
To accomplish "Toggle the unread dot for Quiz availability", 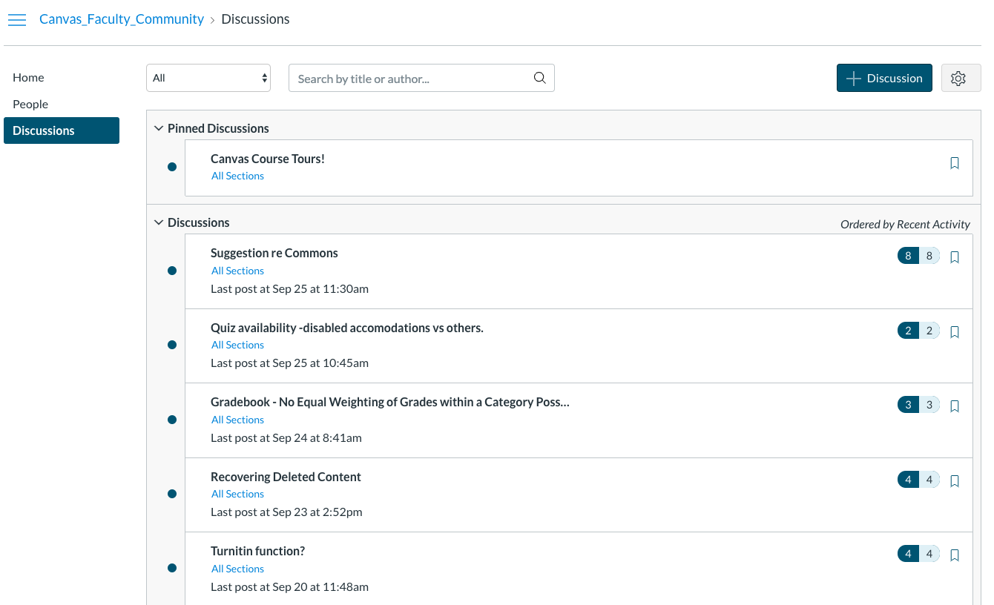I will coord(172,345).
